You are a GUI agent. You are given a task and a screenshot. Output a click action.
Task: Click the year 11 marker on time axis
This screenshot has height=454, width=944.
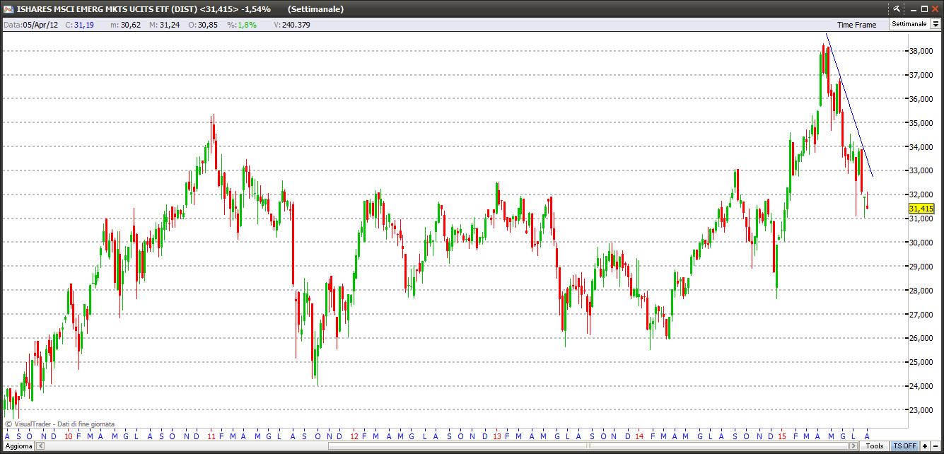tap(212, 436)
